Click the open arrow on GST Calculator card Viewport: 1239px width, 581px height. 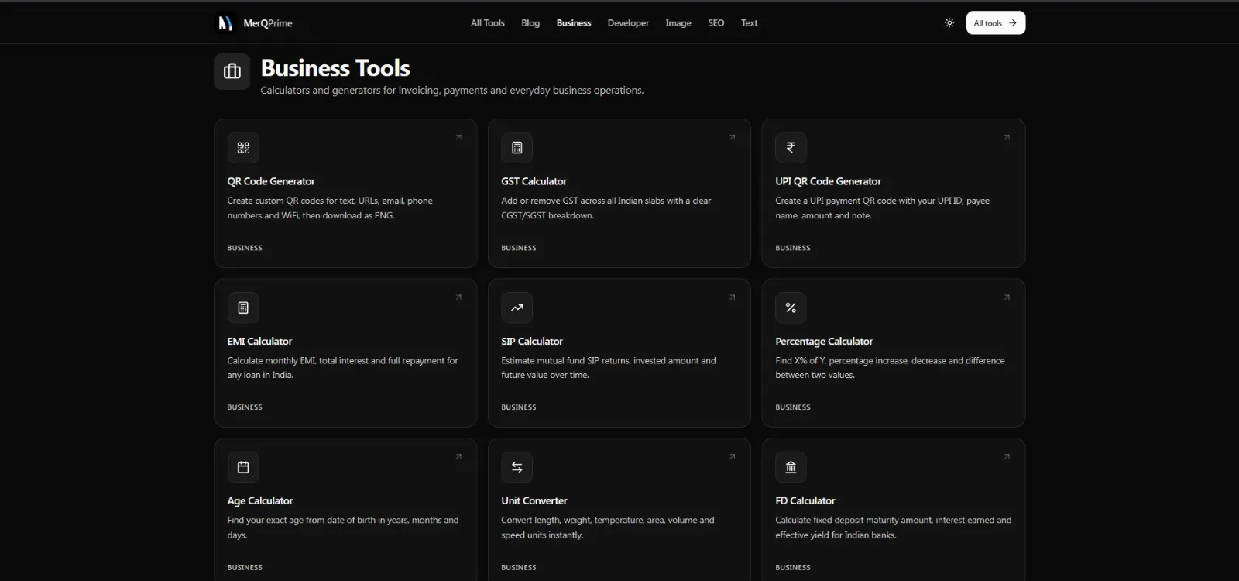click(732, 137)
